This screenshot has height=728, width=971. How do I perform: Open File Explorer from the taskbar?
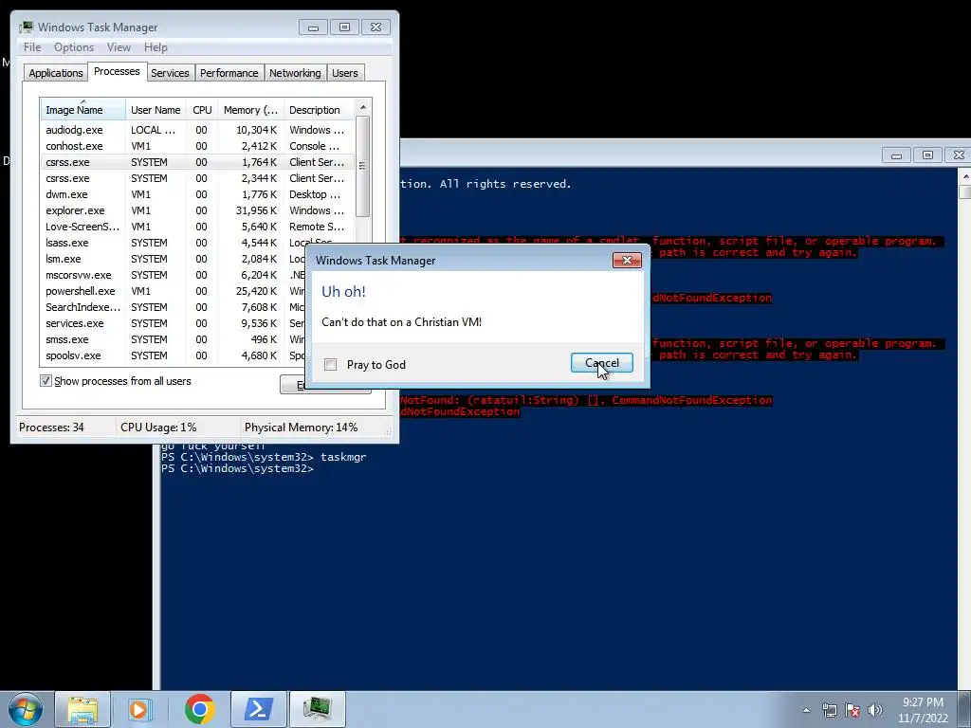[82, 709]
